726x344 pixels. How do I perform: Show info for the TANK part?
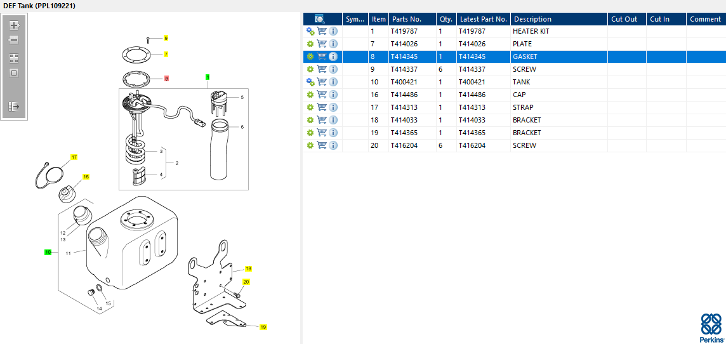[333, 82]
